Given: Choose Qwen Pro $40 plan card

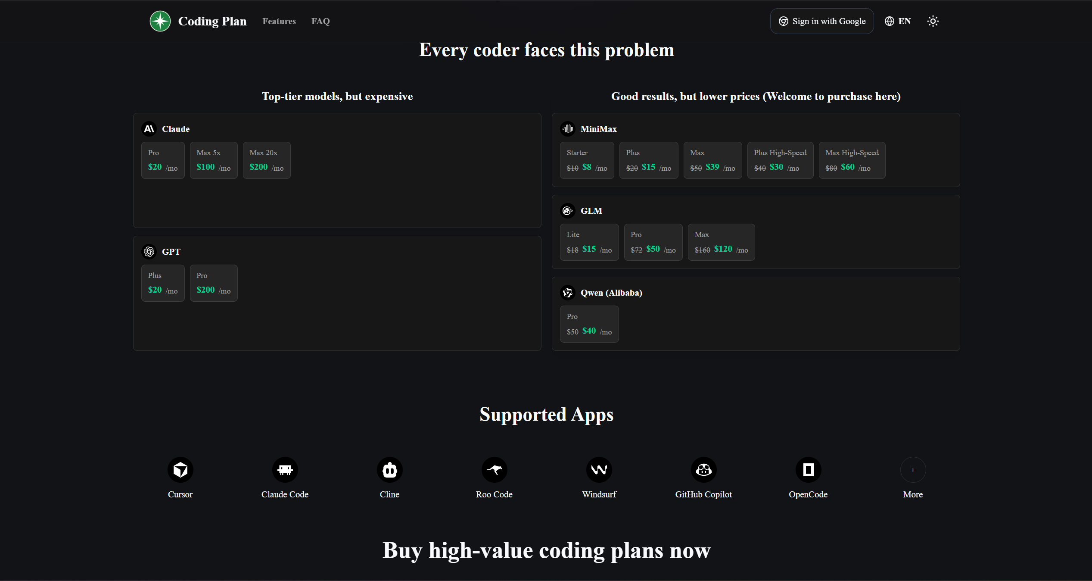Looking at the screenshot, I should 589,324.
